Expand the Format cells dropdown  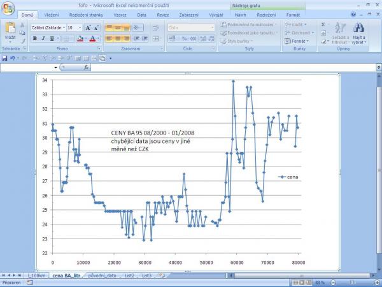298,41
